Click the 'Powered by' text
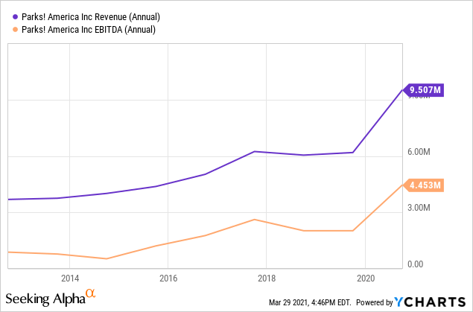The image size is (473, 312). point(375,302)
